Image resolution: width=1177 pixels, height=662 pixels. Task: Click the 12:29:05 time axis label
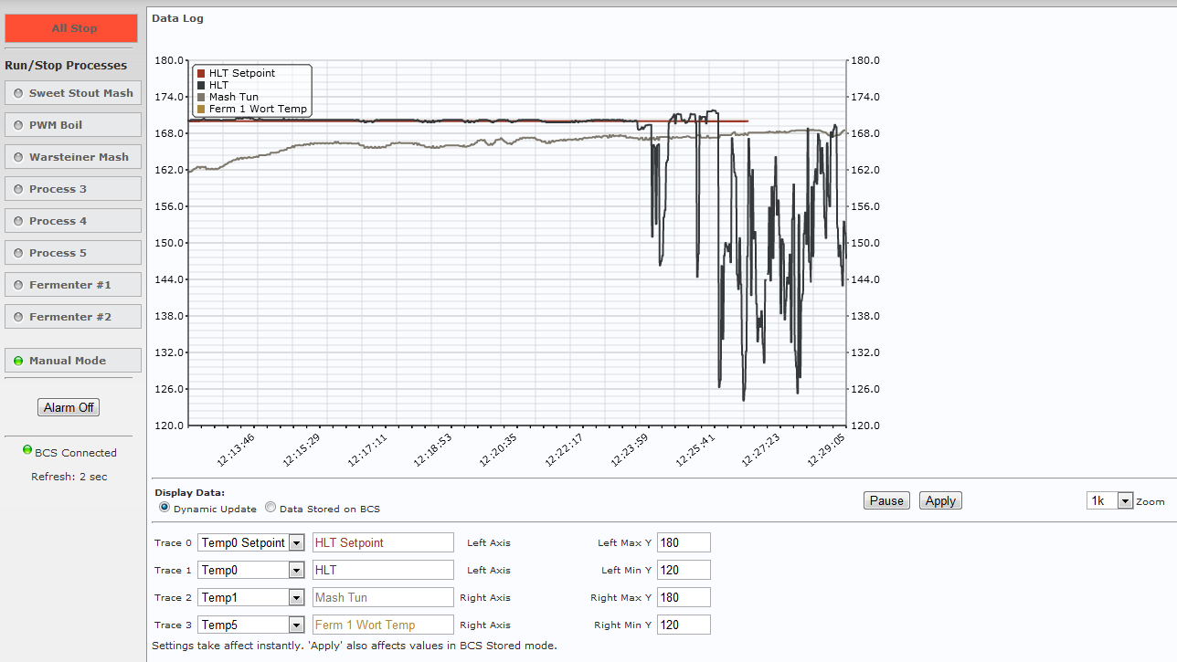coord(825,449)
